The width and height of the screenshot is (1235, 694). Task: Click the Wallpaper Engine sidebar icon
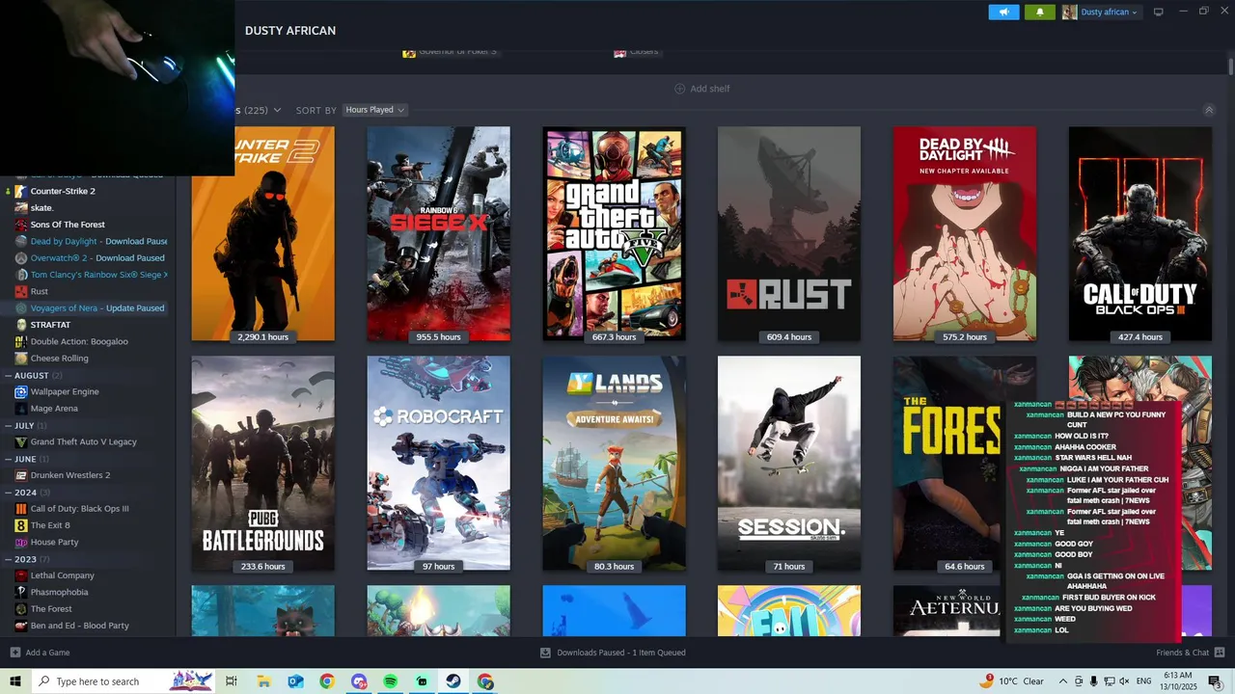coord(21,391)
